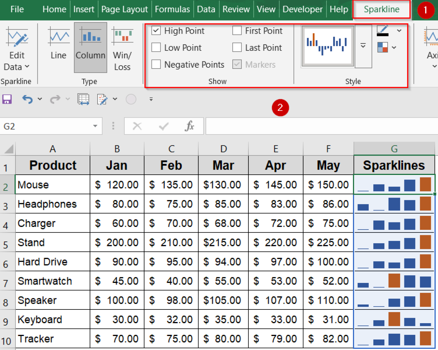Screen dimensions: 438x350
Task: Open the Formulas ribbon tab
Action: point(172,9)
